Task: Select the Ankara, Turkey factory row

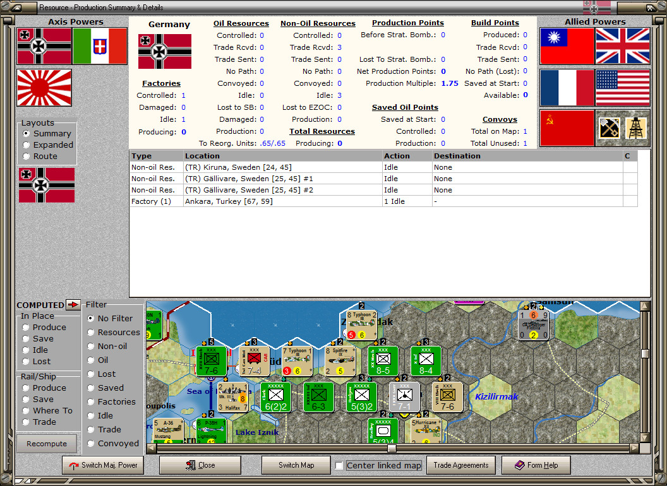Action: click(x=383, y=201)
